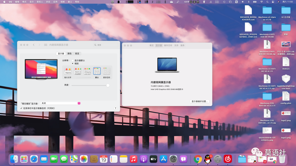The height and width of the screenshot is (166, 296).
Task: Open Contacts in the dock
Action: tap(94, 159)
